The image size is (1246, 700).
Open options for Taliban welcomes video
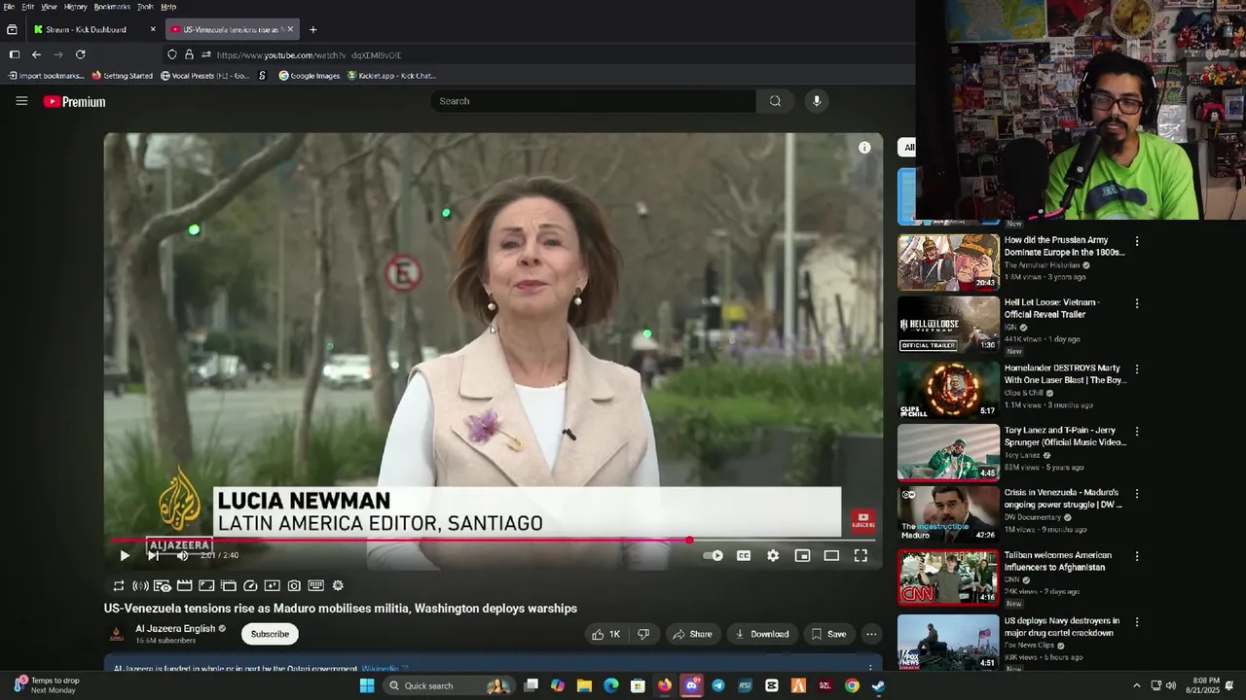[x=1136, y=556]
